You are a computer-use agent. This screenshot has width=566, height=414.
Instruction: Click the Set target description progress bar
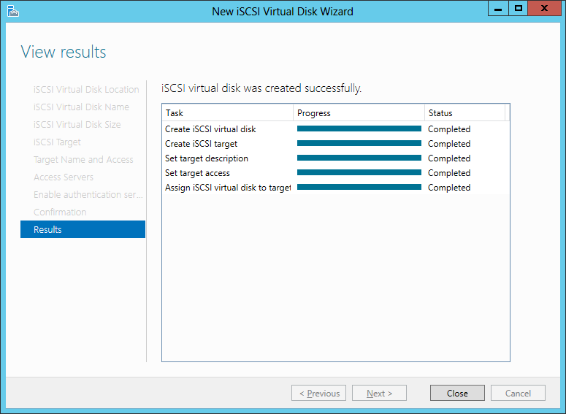pyautogui.click(x=359, y=158)
